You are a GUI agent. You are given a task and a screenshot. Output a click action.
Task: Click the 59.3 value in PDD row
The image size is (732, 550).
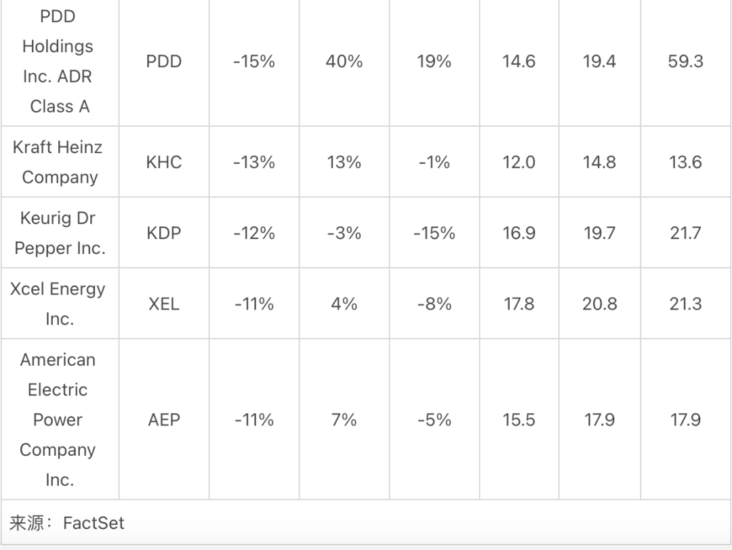pos(685,62)
